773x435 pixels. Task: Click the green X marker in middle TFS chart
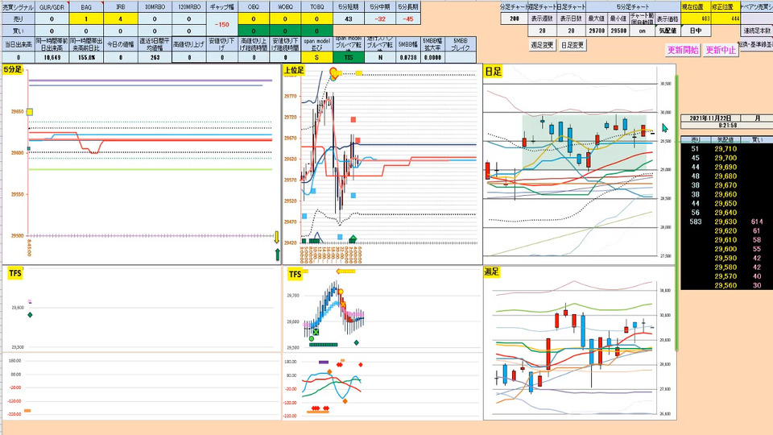[316, 332]
